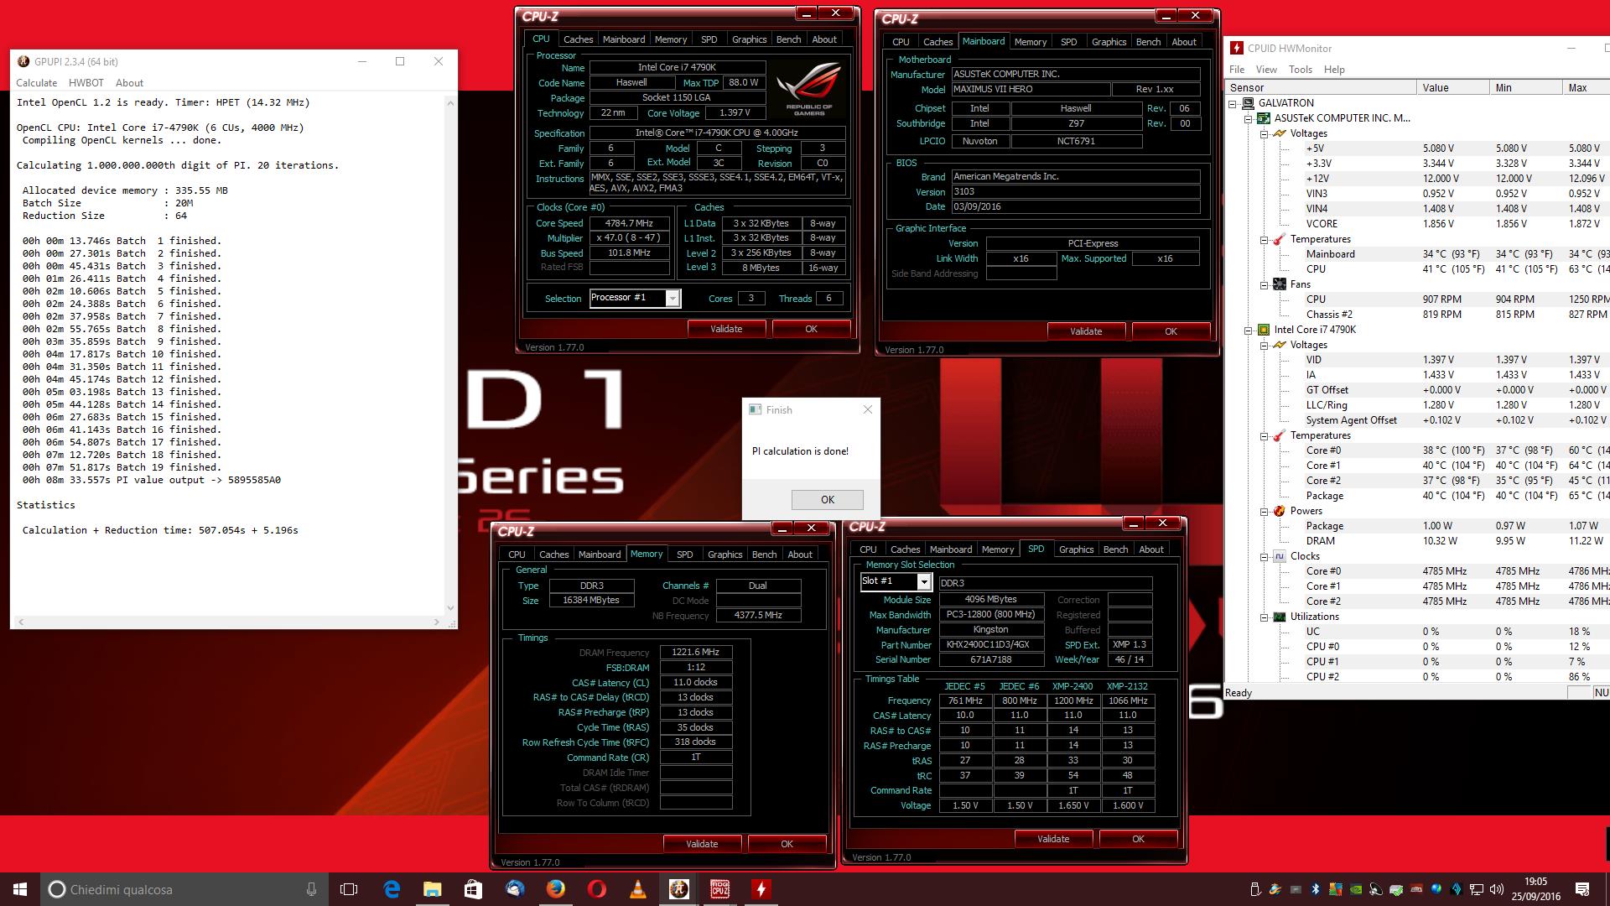Viewport: 1610px width, 906px height.
Task: Collapse the Fans node in HWMonitor
Action: (1264, 284)
